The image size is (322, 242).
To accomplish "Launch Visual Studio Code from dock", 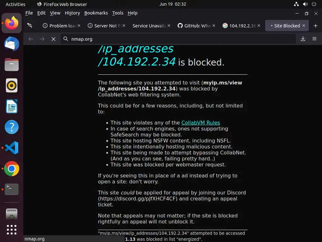I will pyautogui.click(x=12, y=148).
